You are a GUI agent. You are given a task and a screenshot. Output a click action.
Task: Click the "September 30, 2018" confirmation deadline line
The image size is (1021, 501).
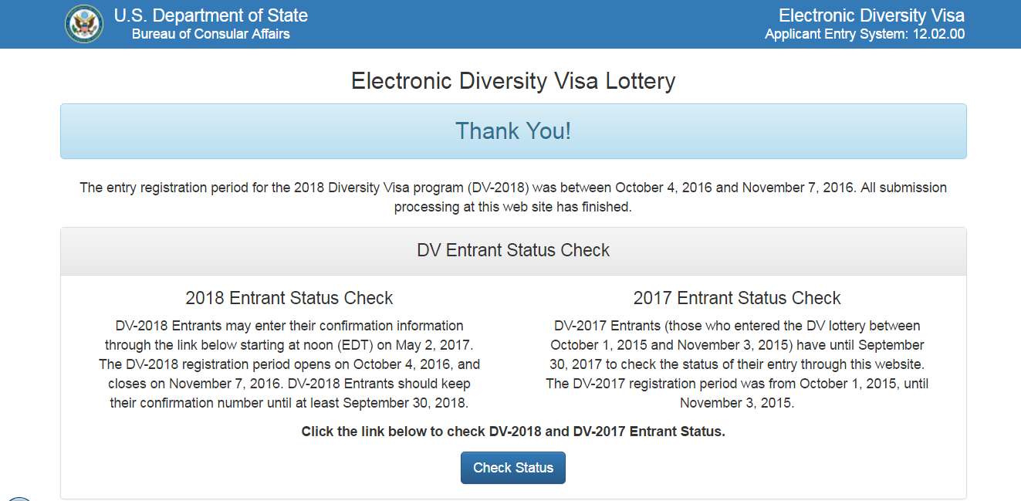click(289, 403)
